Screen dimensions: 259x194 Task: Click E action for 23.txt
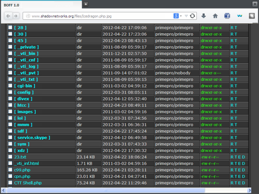[x=240, y=157]
